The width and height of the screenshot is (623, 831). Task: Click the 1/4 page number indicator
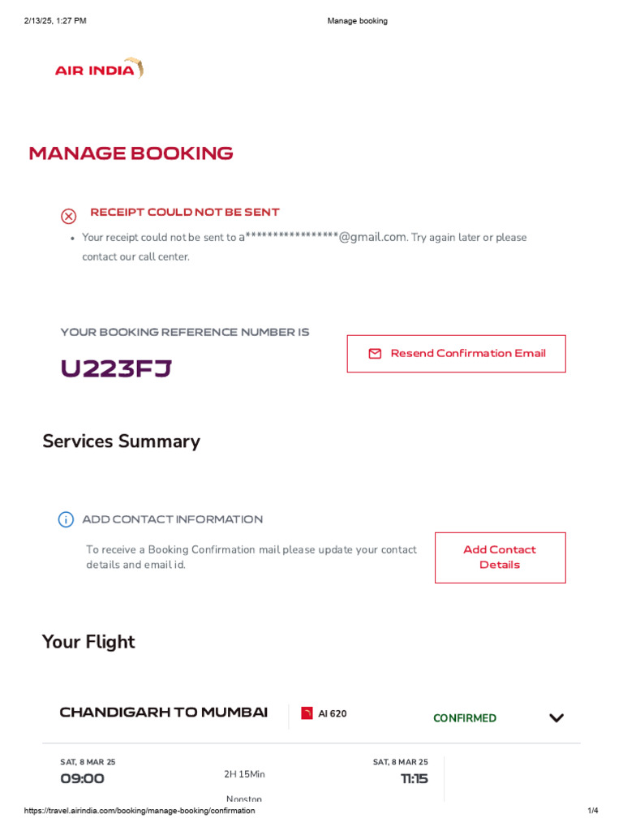point(593,811)
